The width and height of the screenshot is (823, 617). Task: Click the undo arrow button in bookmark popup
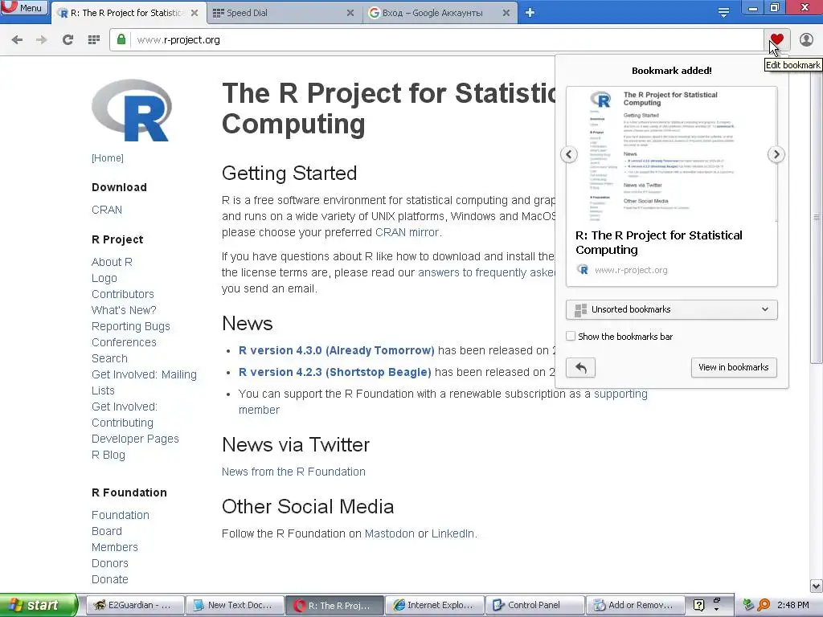(580, 367)
